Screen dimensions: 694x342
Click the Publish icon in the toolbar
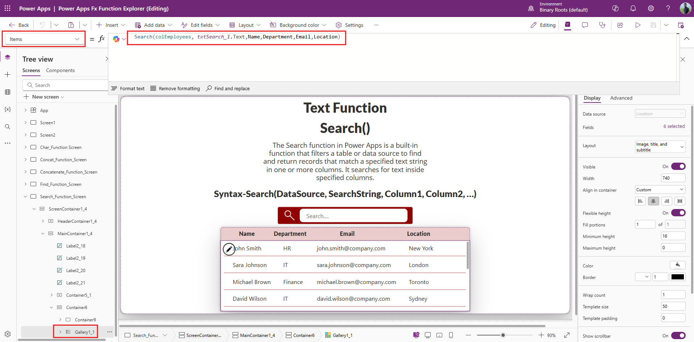pyautogui.click(x=681, y=25)
